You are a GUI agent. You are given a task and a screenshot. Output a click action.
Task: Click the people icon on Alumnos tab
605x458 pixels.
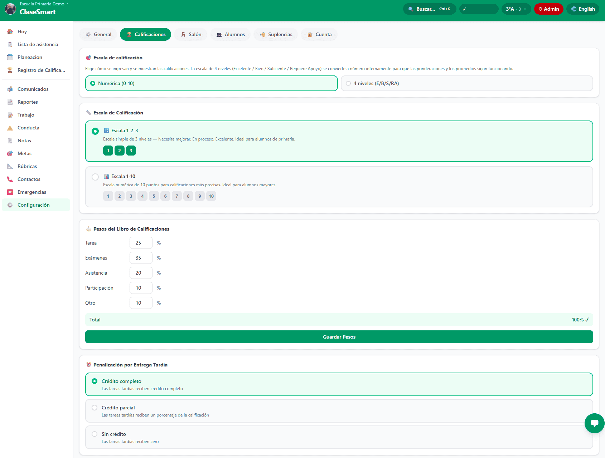(219, 34)
